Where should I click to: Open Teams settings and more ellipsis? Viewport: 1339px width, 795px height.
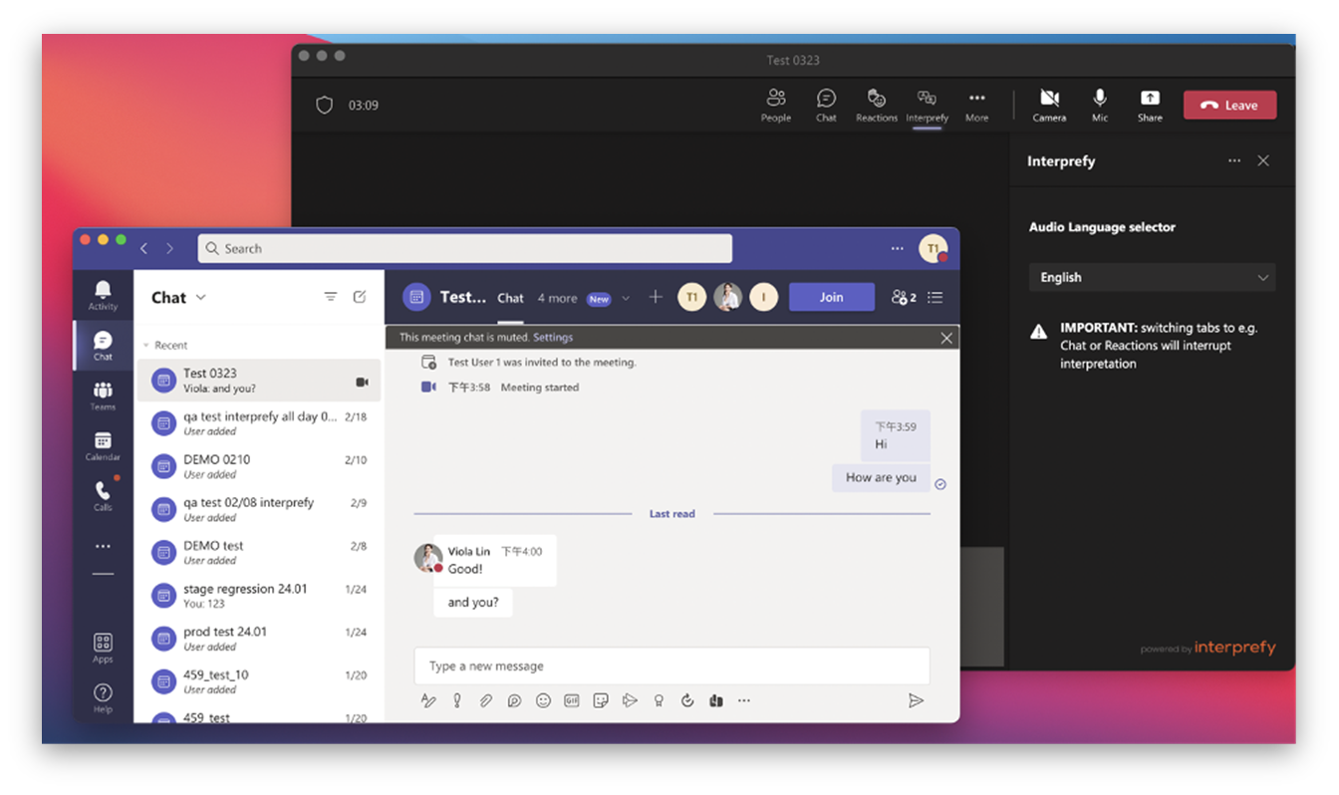[x=897, y=248]
